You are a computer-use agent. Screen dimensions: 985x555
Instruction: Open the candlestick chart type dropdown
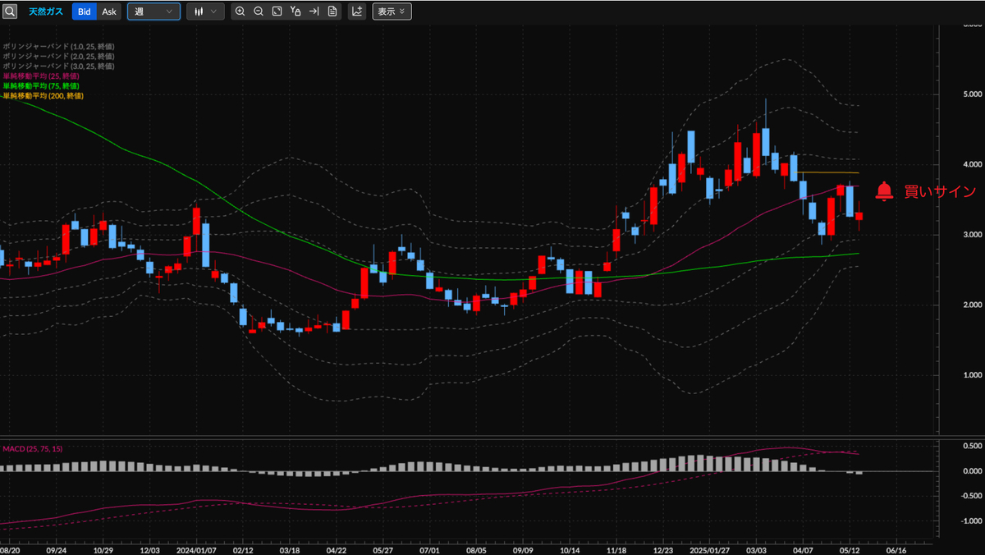click(205, 11)
